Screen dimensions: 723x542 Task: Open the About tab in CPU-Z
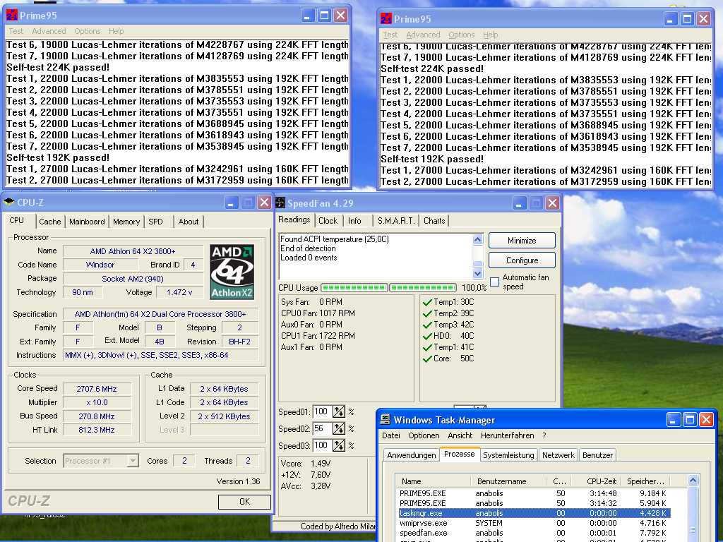tap(188, 222)
